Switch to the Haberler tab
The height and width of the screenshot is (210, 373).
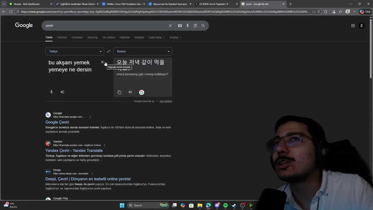(125, 37)
